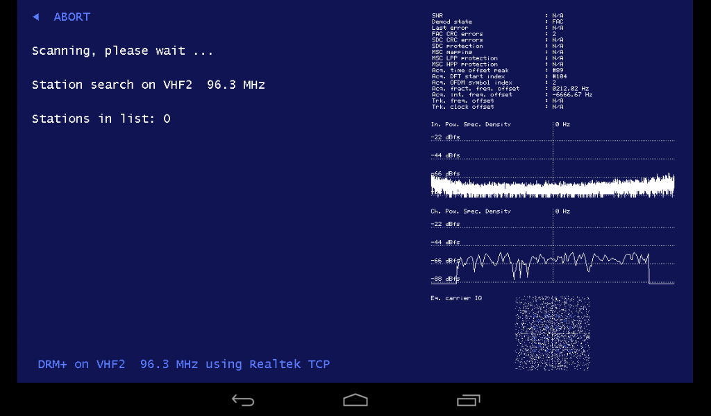This screenshot has height=416, width=711.
Task: Click the '#89' time offset peak value
Action: (558, 70)
